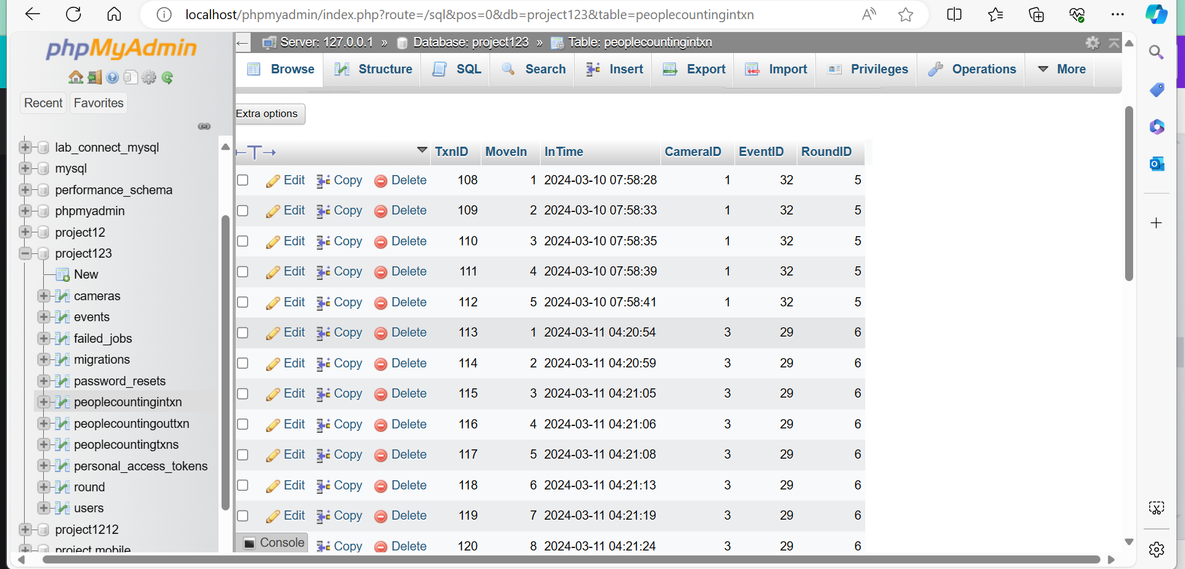1185x569 pixels.
Task: Click the Console button icon
Action: tap(249, 542)
